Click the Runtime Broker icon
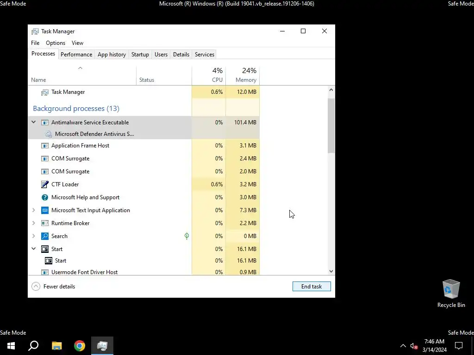The image size is (474, 355). coord(45,223)
